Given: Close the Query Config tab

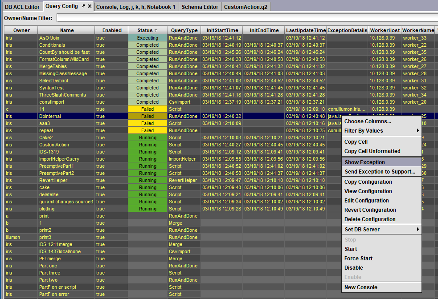Looking at the screenshot, I should click(x=90, y=6).
